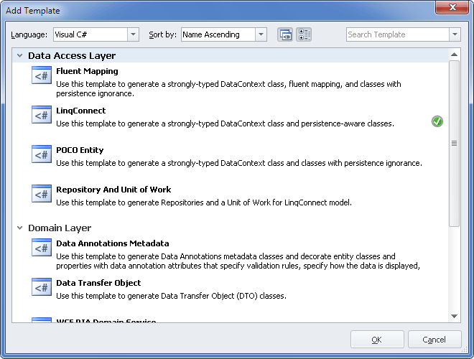
Task: Open the Language dropdown arrow
Action: point(133,34)
